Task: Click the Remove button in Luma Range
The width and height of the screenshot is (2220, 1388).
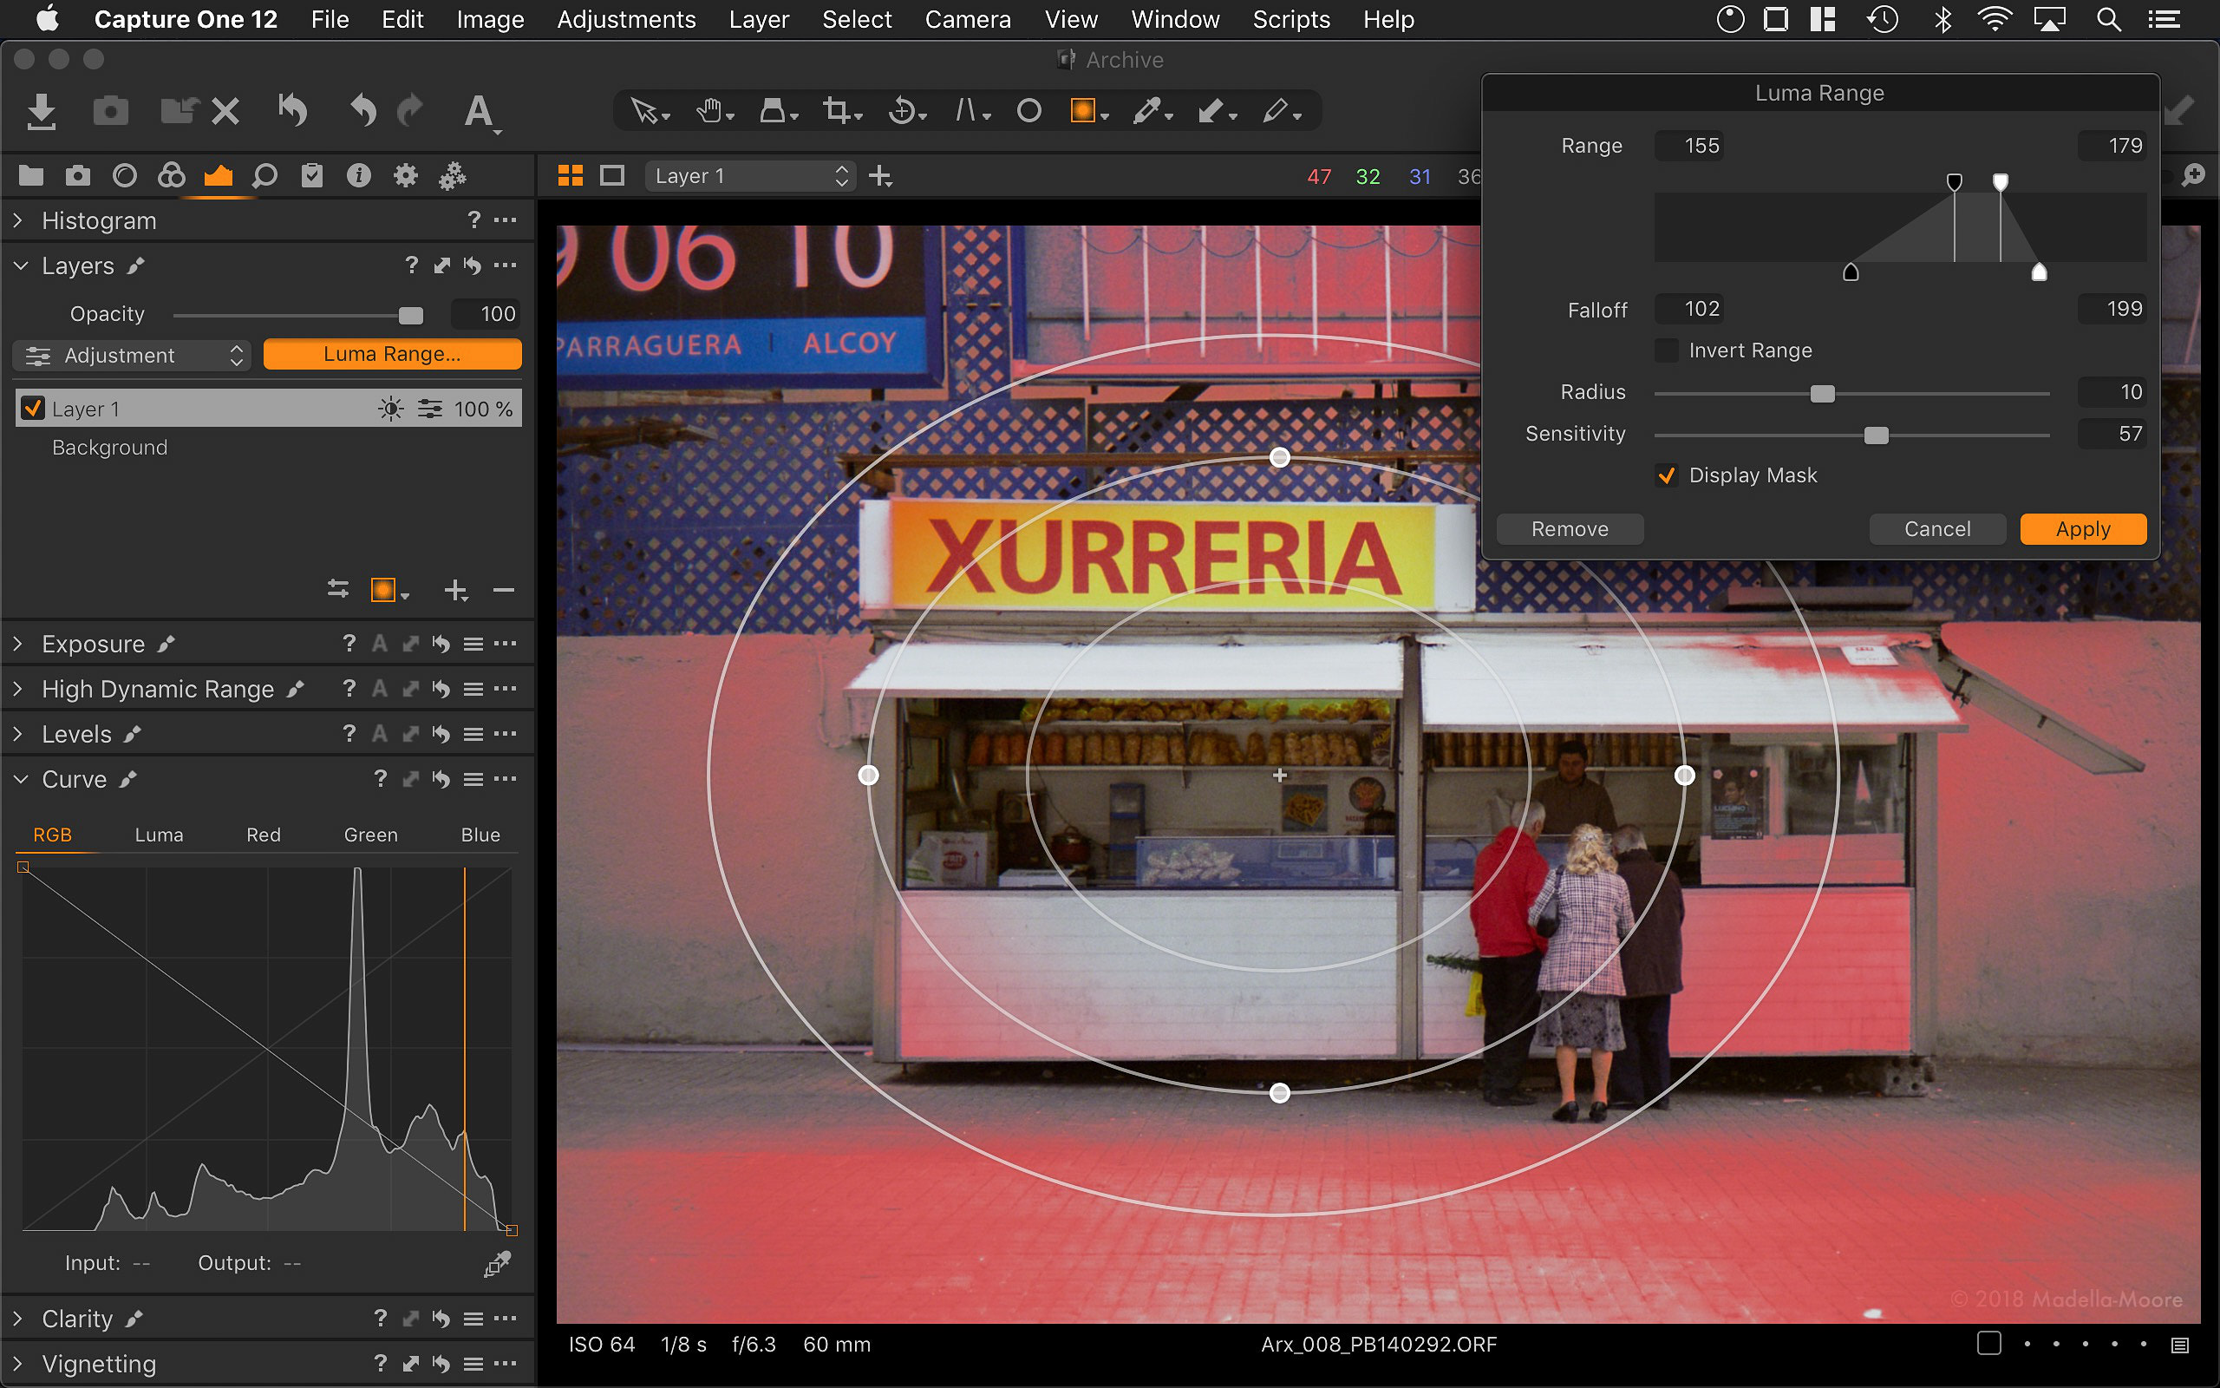Action: point(1570,529)
